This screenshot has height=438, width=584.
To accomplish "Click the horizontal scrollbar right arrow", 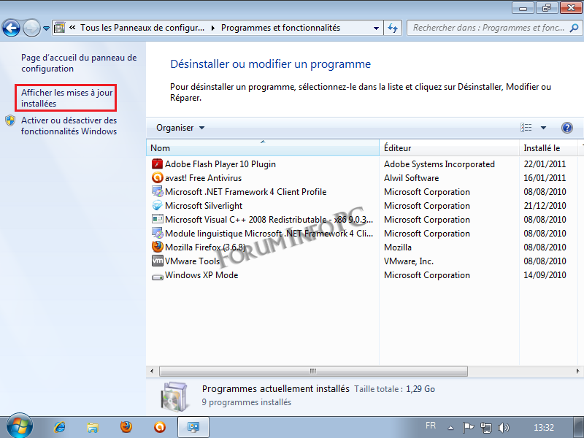I will (577, 371).
